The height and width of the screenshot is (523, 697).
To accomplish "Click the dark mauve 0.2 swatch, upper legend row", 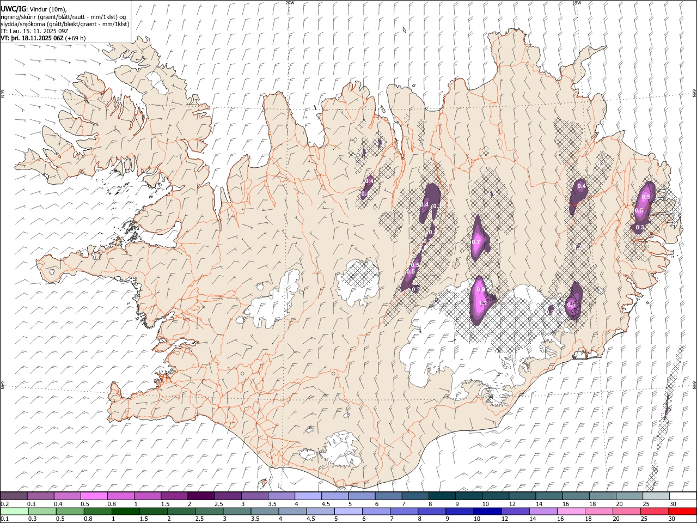I will (14, 496).
